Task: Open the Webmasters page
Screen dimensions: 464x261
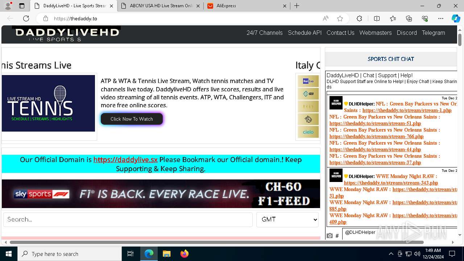Action: click(x=376, y=33)
